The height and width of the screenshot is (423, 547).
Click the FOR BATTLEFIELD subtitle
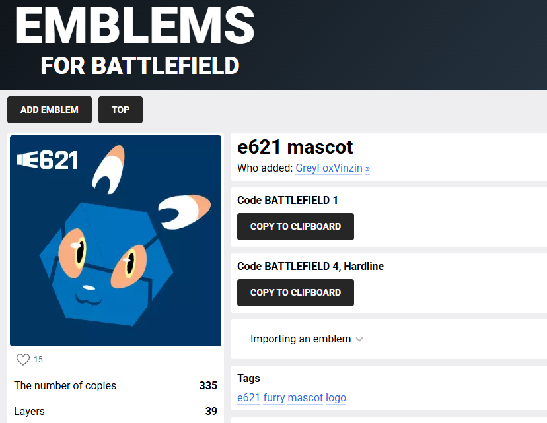139,66
